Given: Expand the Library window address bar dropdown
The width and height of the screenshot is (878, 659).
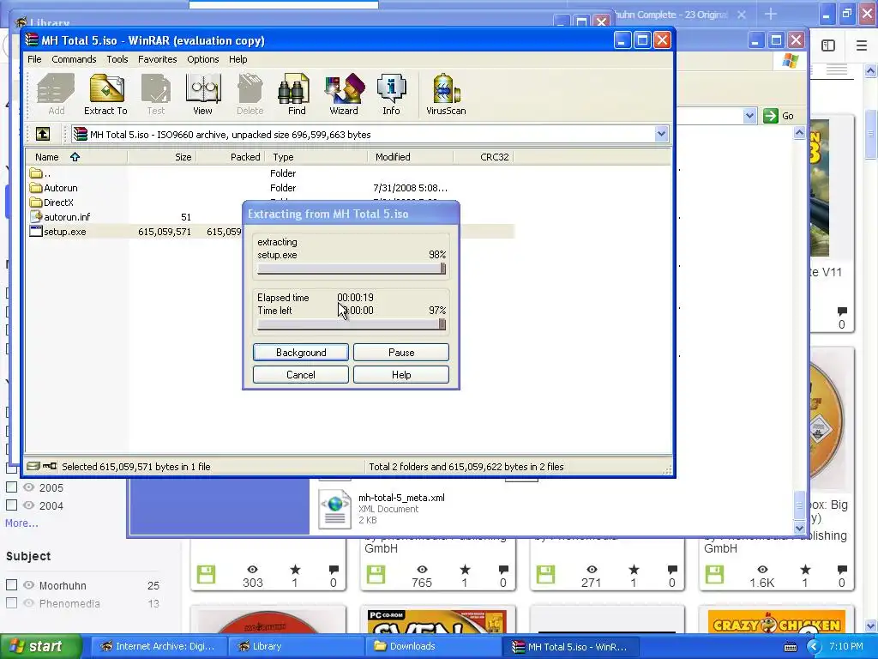Looking at the screenshot, I should 749,116.
